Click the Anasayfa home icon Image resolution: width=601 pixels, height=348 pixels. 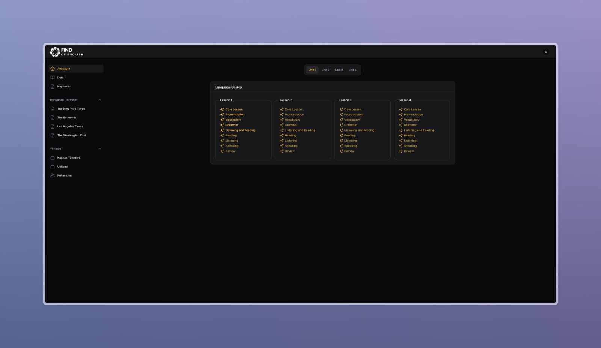[53, 69]
